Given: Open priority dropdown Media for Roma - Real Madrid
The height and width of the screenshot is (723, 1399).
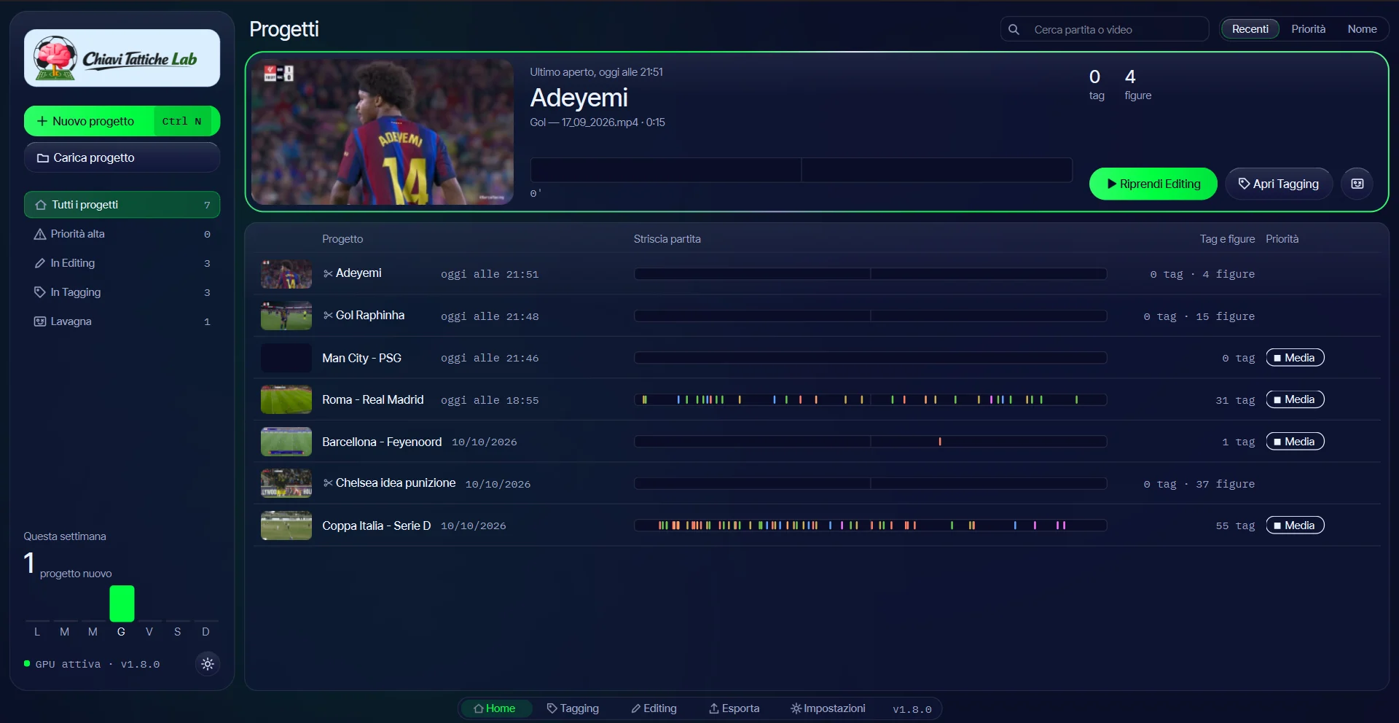Looking at the screenshot, I should (x=1295, y=399).
